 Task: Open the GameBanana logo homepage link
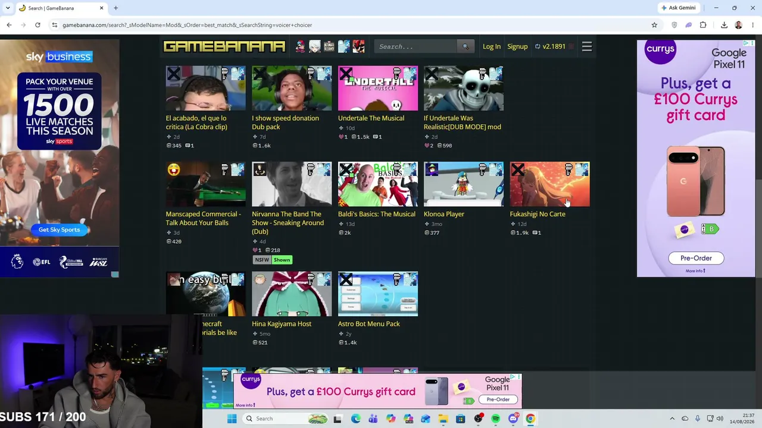[x=224, y=46]
